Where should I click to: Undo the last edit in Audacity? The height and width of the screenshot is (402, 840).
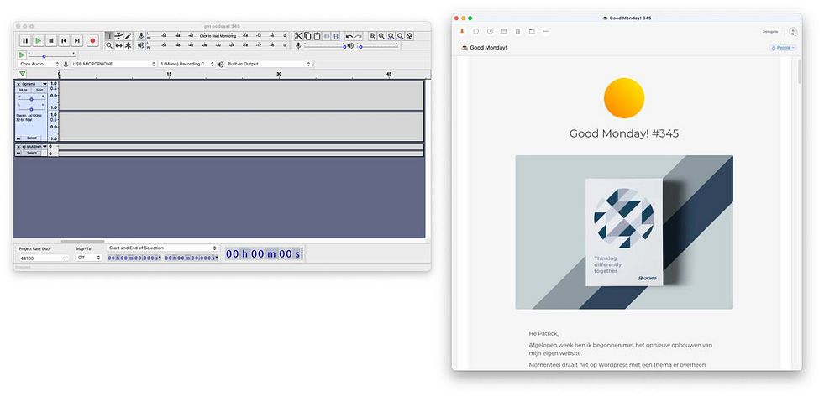349,36
